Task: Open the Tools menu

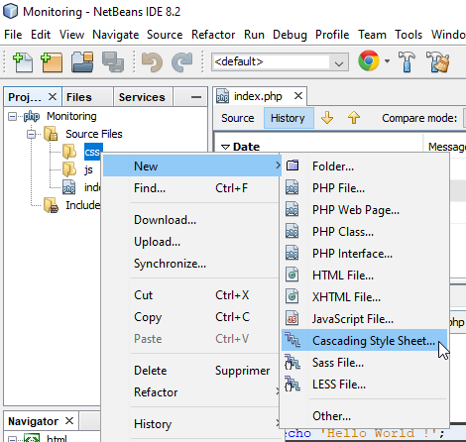Action: click(x=408, y=35)
